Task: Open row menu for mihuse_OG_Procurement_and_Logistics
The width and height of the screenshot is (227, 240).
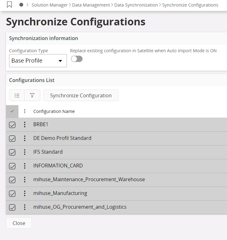Action: point(25,207)
